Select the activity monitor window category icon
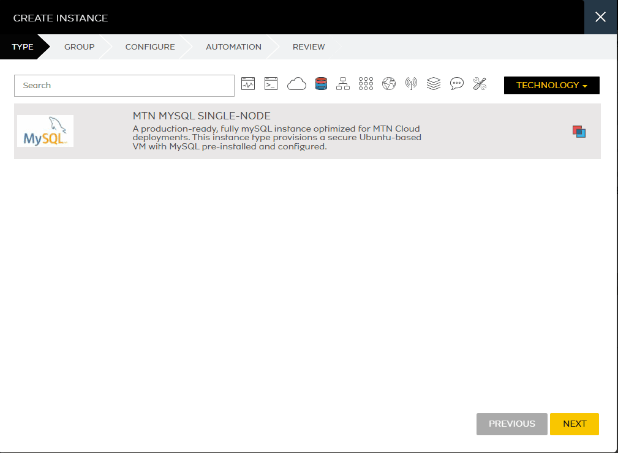The image size is (618, 453). point(248,83)
